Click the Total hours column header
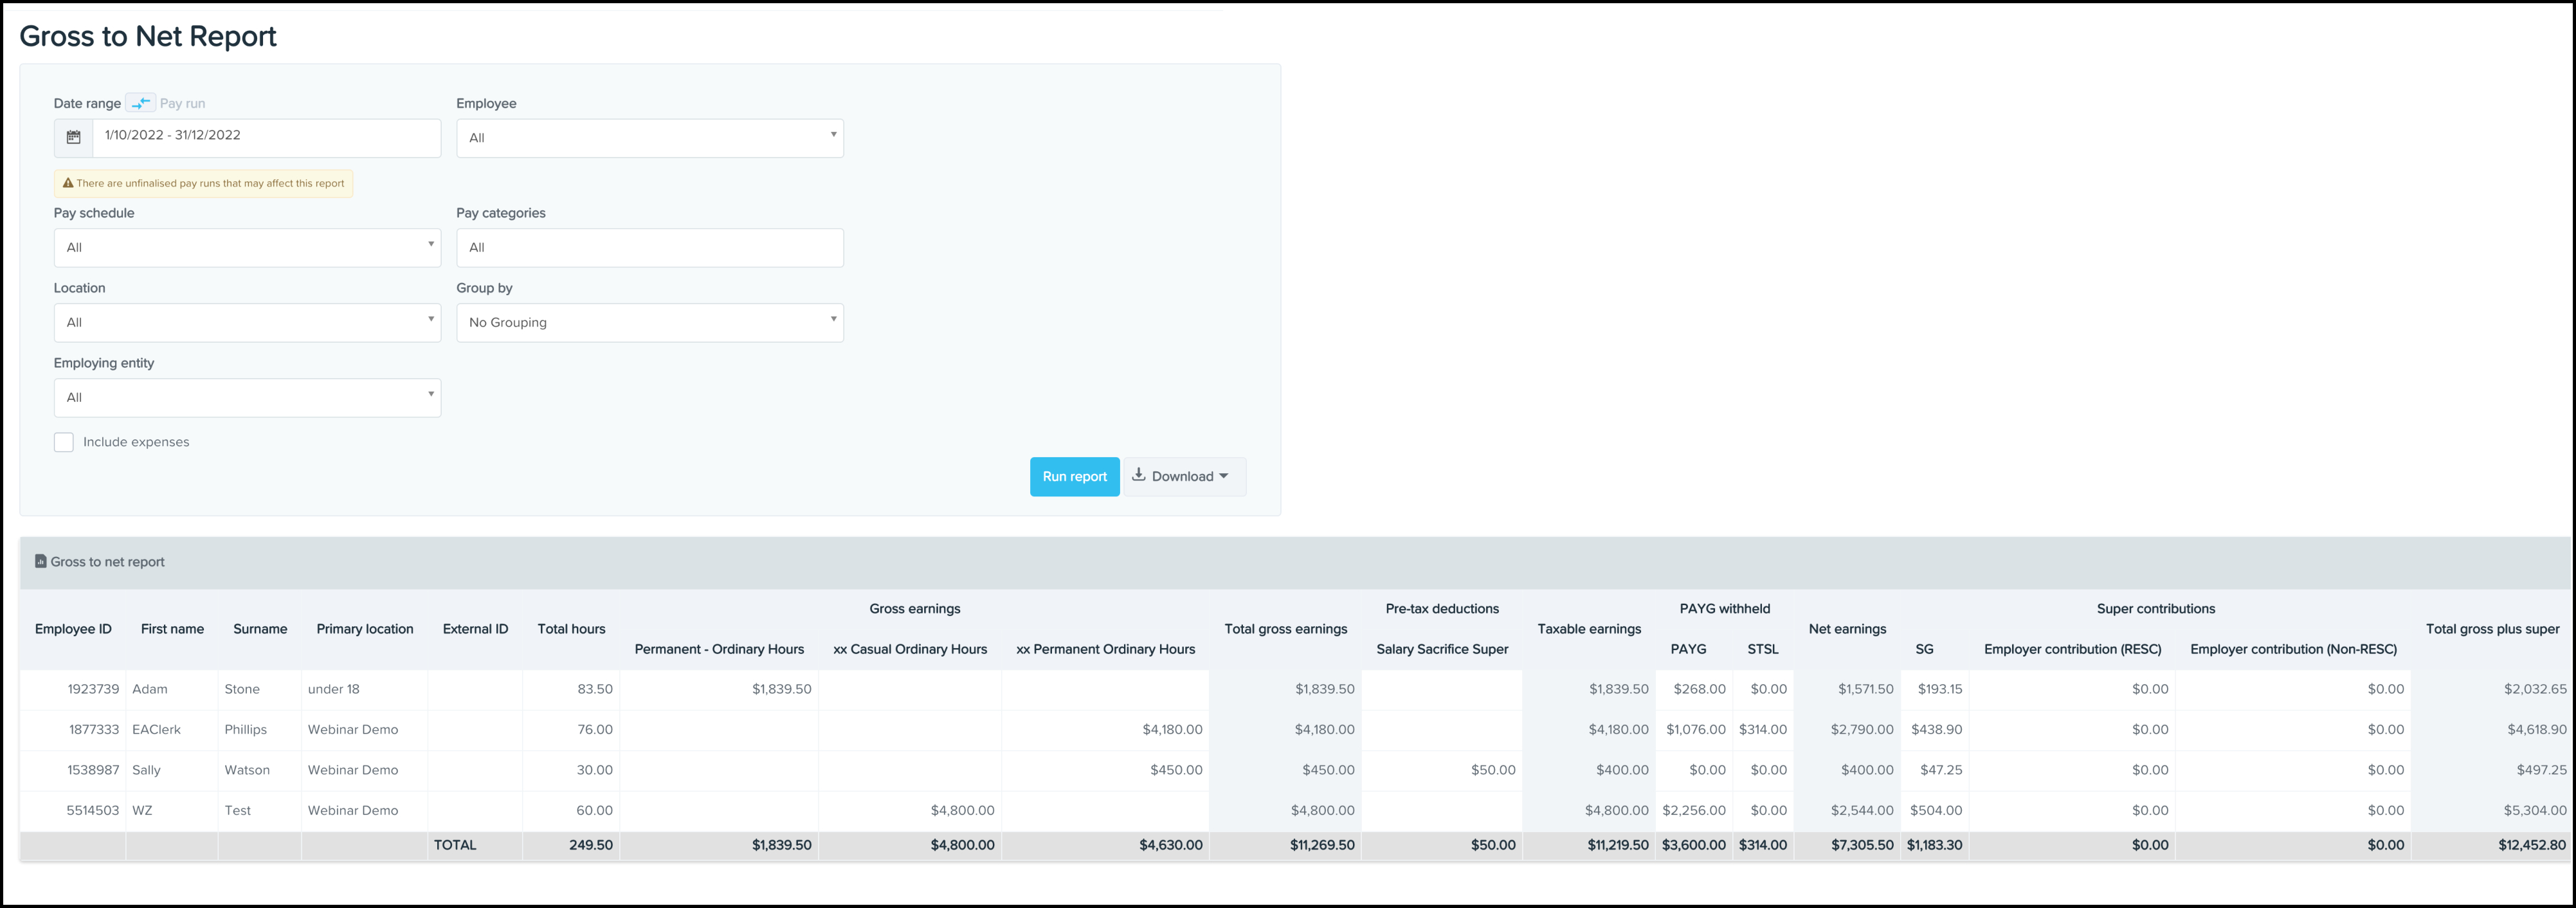The width and height of the screenshot is (2576, 908). pos(571,629)
